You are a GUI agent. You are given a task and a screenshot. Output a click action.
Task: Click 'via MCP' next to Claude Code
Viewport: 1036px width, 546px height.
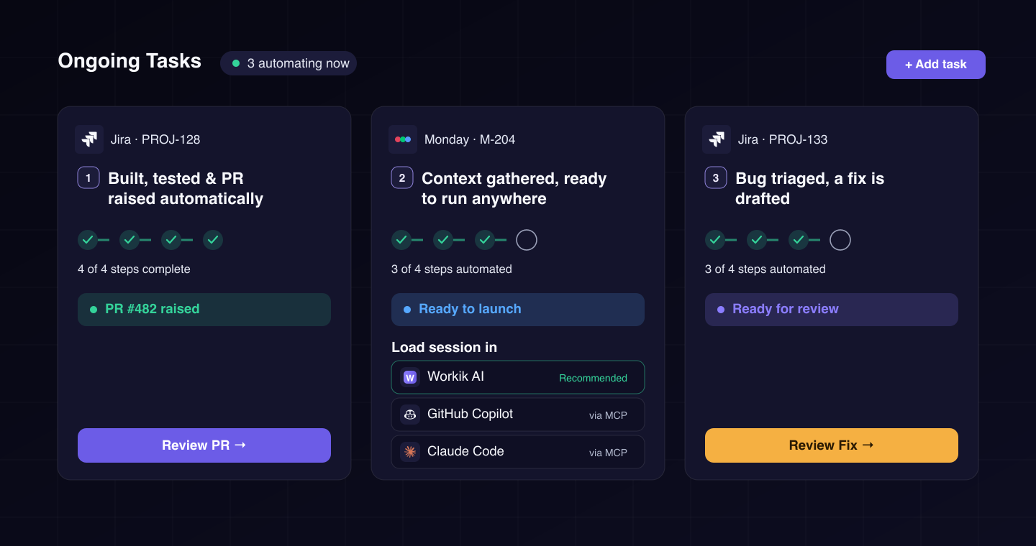[608, 453]
